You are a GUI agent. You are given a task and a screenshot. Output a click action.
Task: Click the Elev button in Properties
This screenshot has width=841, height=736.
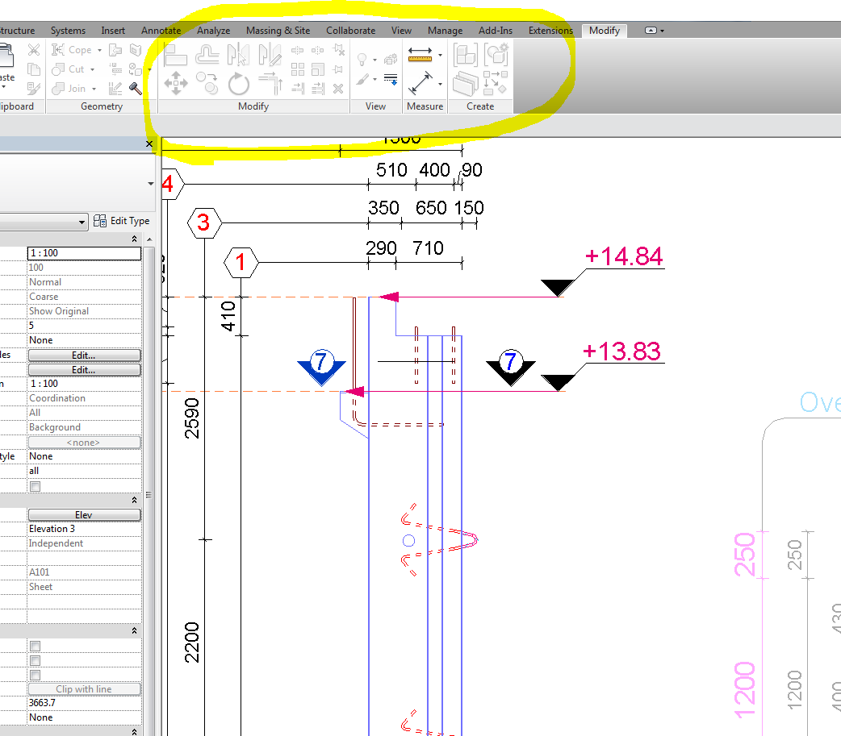pyautogui.click(x=84, y=515)
